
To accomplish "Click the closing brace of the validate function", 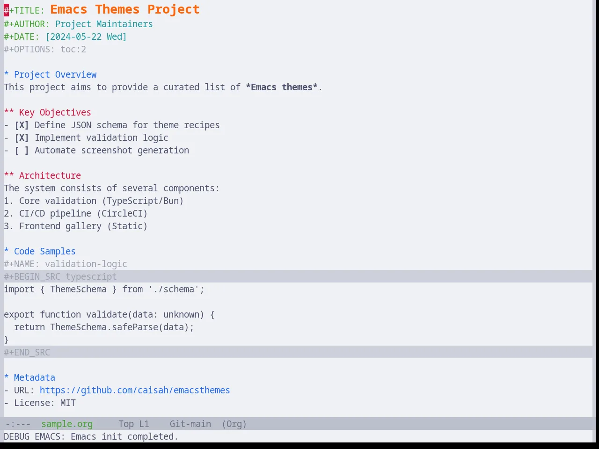I will 7,340.
